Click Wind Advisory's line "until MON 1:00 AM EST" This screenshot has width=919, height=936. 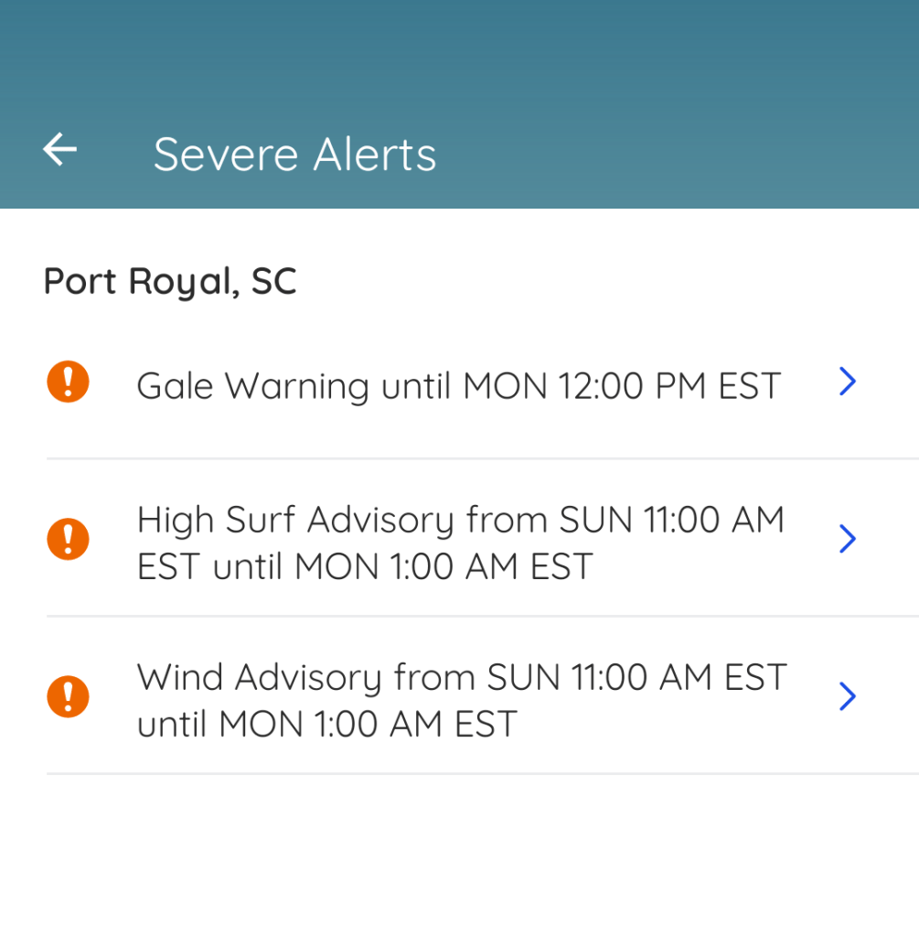pos(326,725)
